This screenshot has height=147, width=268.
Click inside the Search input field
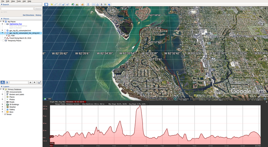(x=17, y=9)
